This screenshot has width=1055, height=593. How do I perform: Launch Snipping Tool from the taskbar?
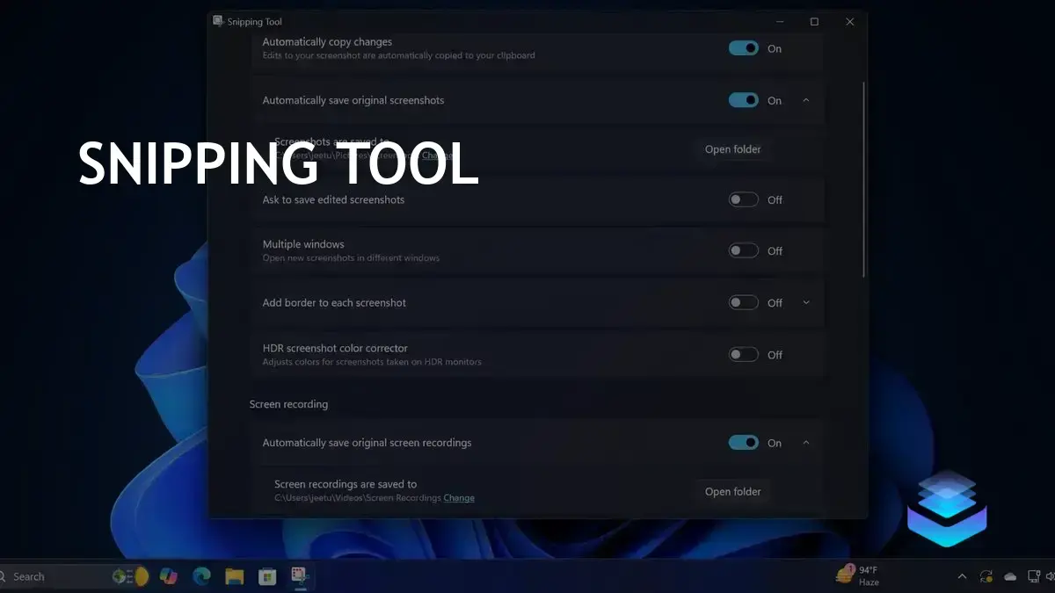299,576
